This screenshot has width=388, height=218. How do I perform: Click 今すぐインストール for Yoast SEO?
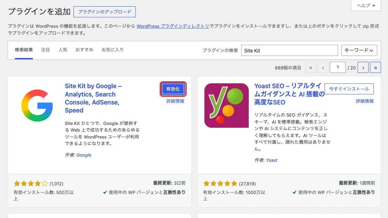point(349,89)
